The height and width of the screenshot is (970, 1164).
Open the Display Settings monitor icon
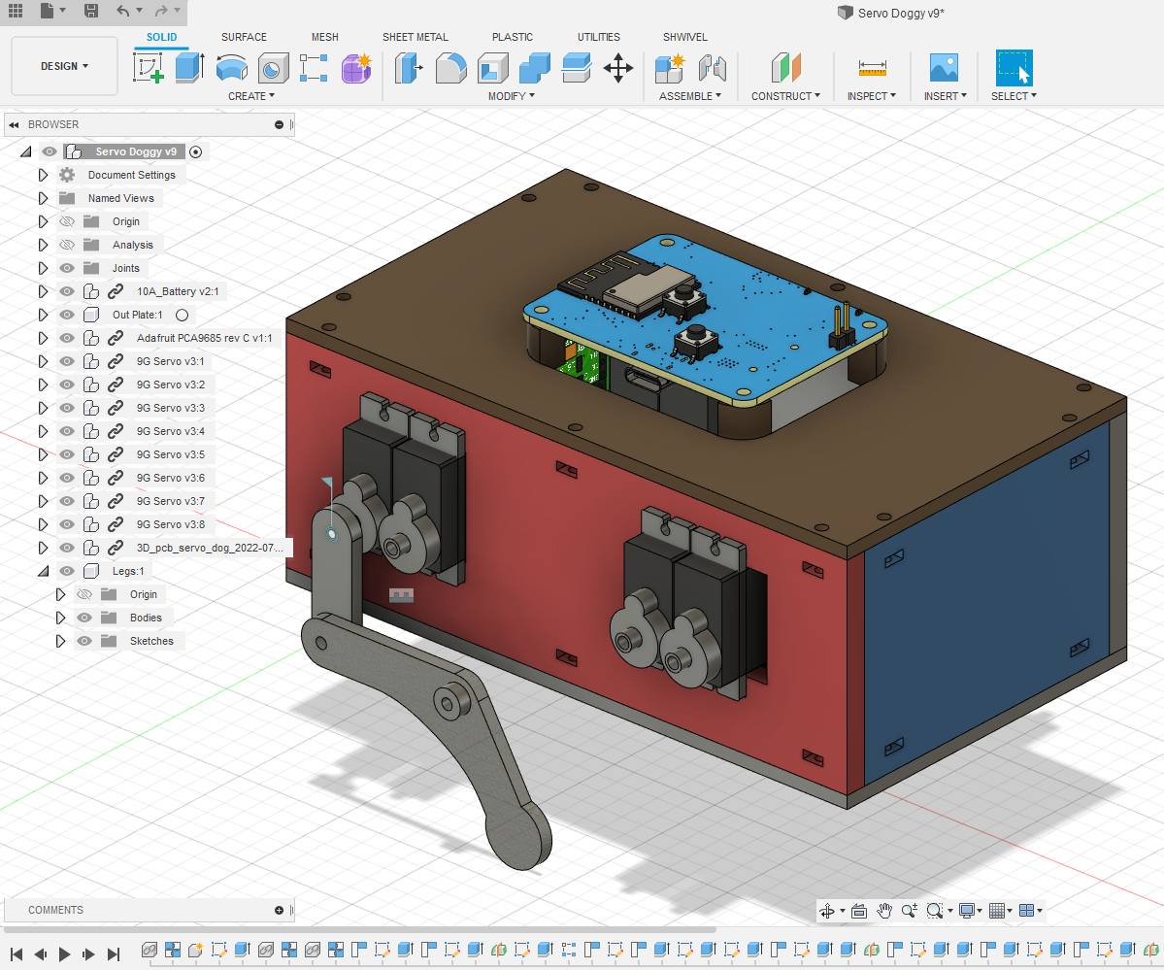[x=967, y=911]
